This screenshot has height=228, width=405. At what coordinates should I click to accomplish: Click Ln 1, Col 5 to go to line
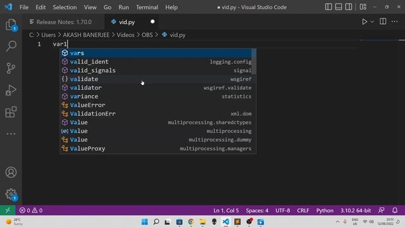226,210
